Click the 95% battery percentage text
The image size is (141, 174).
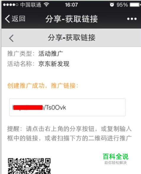[122, 5]
